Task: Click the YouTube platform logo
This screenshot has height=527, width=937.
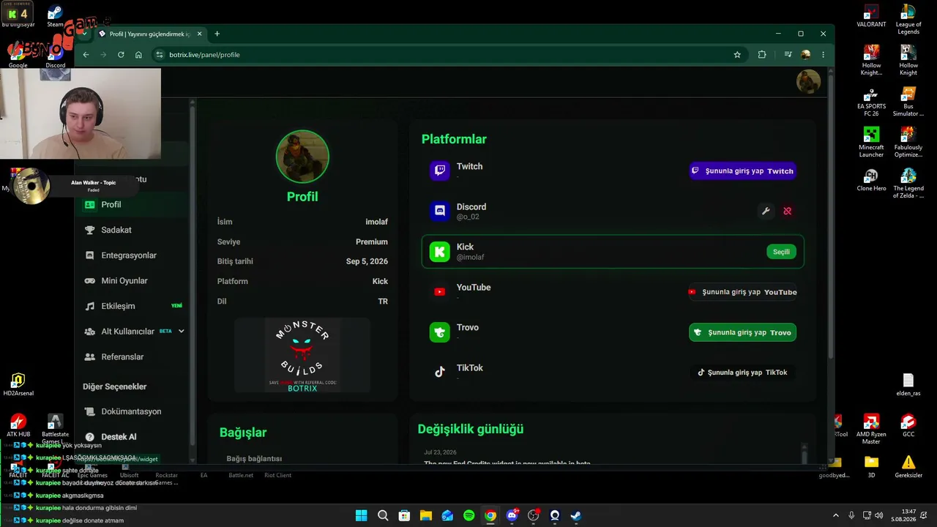Action: (x=439, y=292)
